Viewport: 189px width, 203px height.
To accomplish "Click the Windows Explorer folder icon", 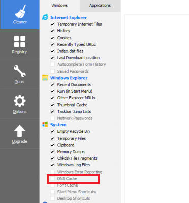I will click(45, 78).
